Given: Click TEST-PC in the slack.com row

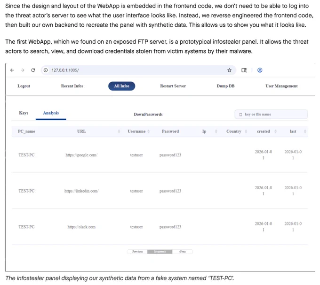Looking at the screenshot, I should point(26,227).
